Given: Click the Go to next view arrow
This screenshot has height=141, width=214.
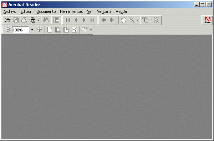Looking at the screenshot, I should [x=112, y=20].
